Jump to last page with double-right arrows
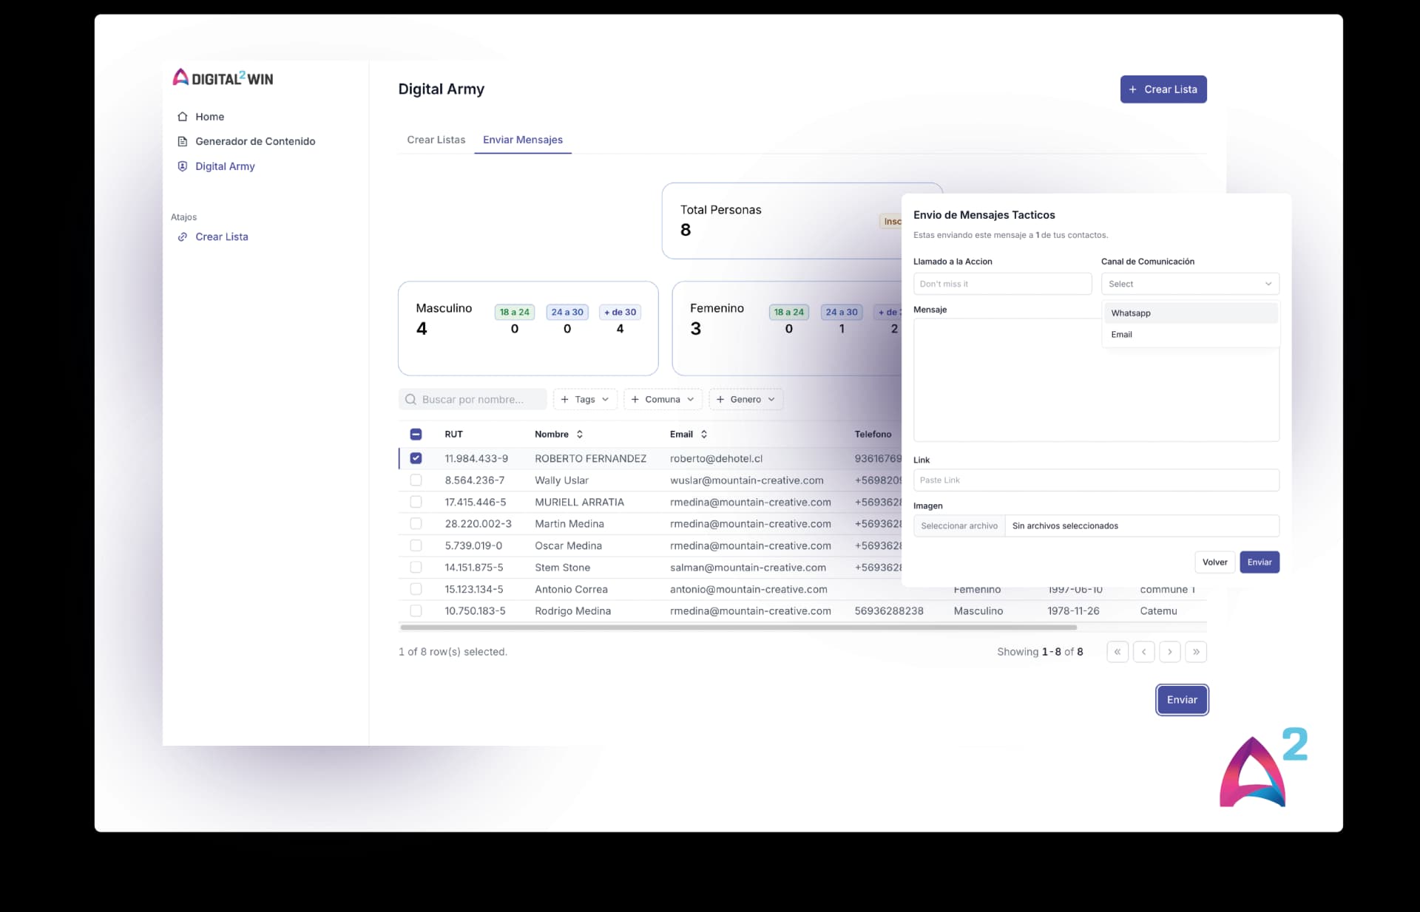The image size is (1420, 912). (x=1196, y=652)
